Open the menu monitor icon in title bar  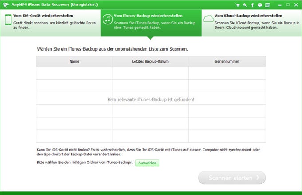pyautogui.click(x=267, y=5)
